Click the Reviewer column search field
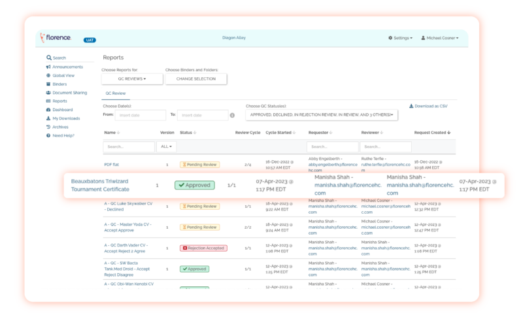The height and width of the screenshot is (321, 523). (386, 146)
